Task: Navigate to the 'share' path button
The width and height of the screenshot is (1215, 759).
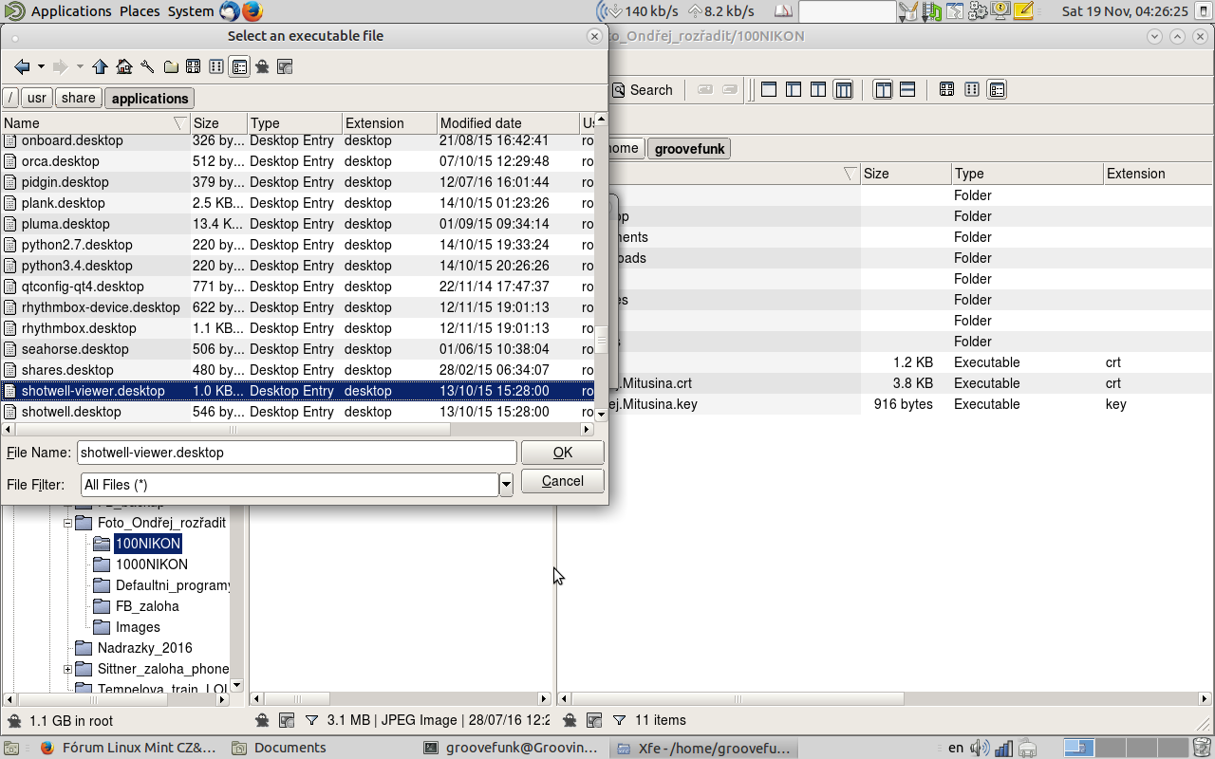Action: [x=78, y=98]
